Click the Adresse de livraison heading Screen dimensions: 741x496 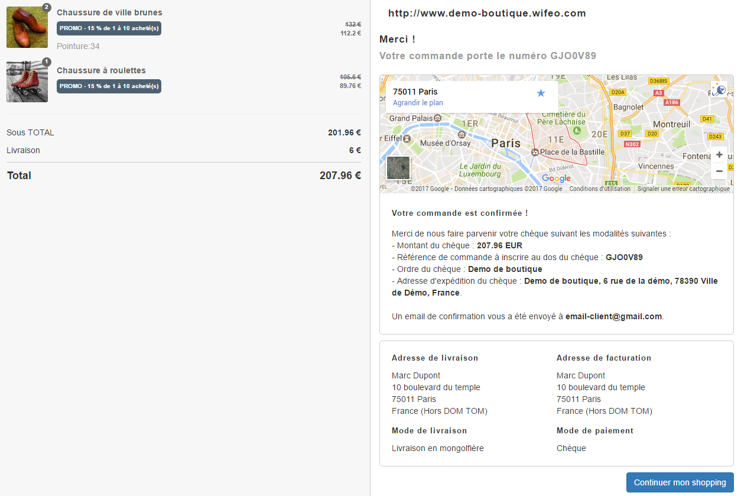(435, 358)
